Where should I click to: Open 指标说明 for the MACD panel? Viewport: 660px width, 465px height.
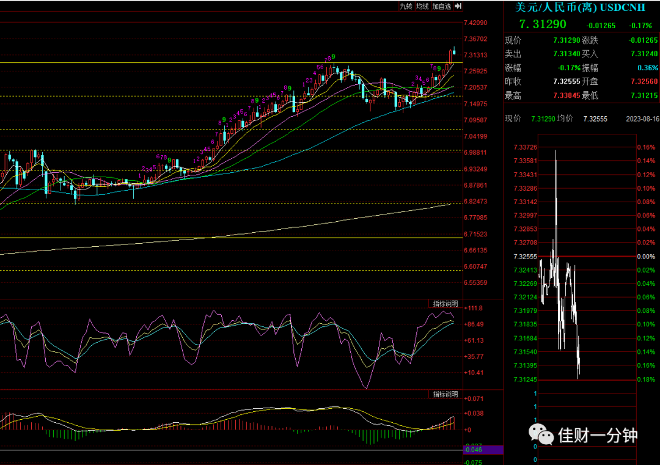pyautogui.click(x=446, y=394)
